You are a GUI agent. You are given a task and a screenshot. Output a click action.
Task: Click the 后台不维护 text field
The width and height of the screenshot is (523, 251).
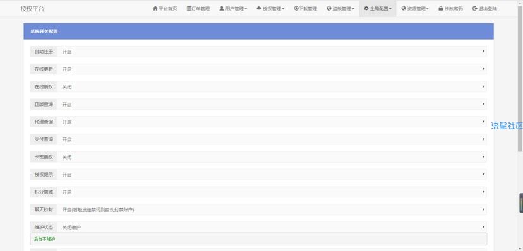[258, 239]
